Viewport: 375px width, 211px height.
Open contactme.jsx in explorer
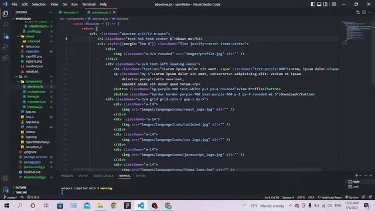(x=36, y=91)
